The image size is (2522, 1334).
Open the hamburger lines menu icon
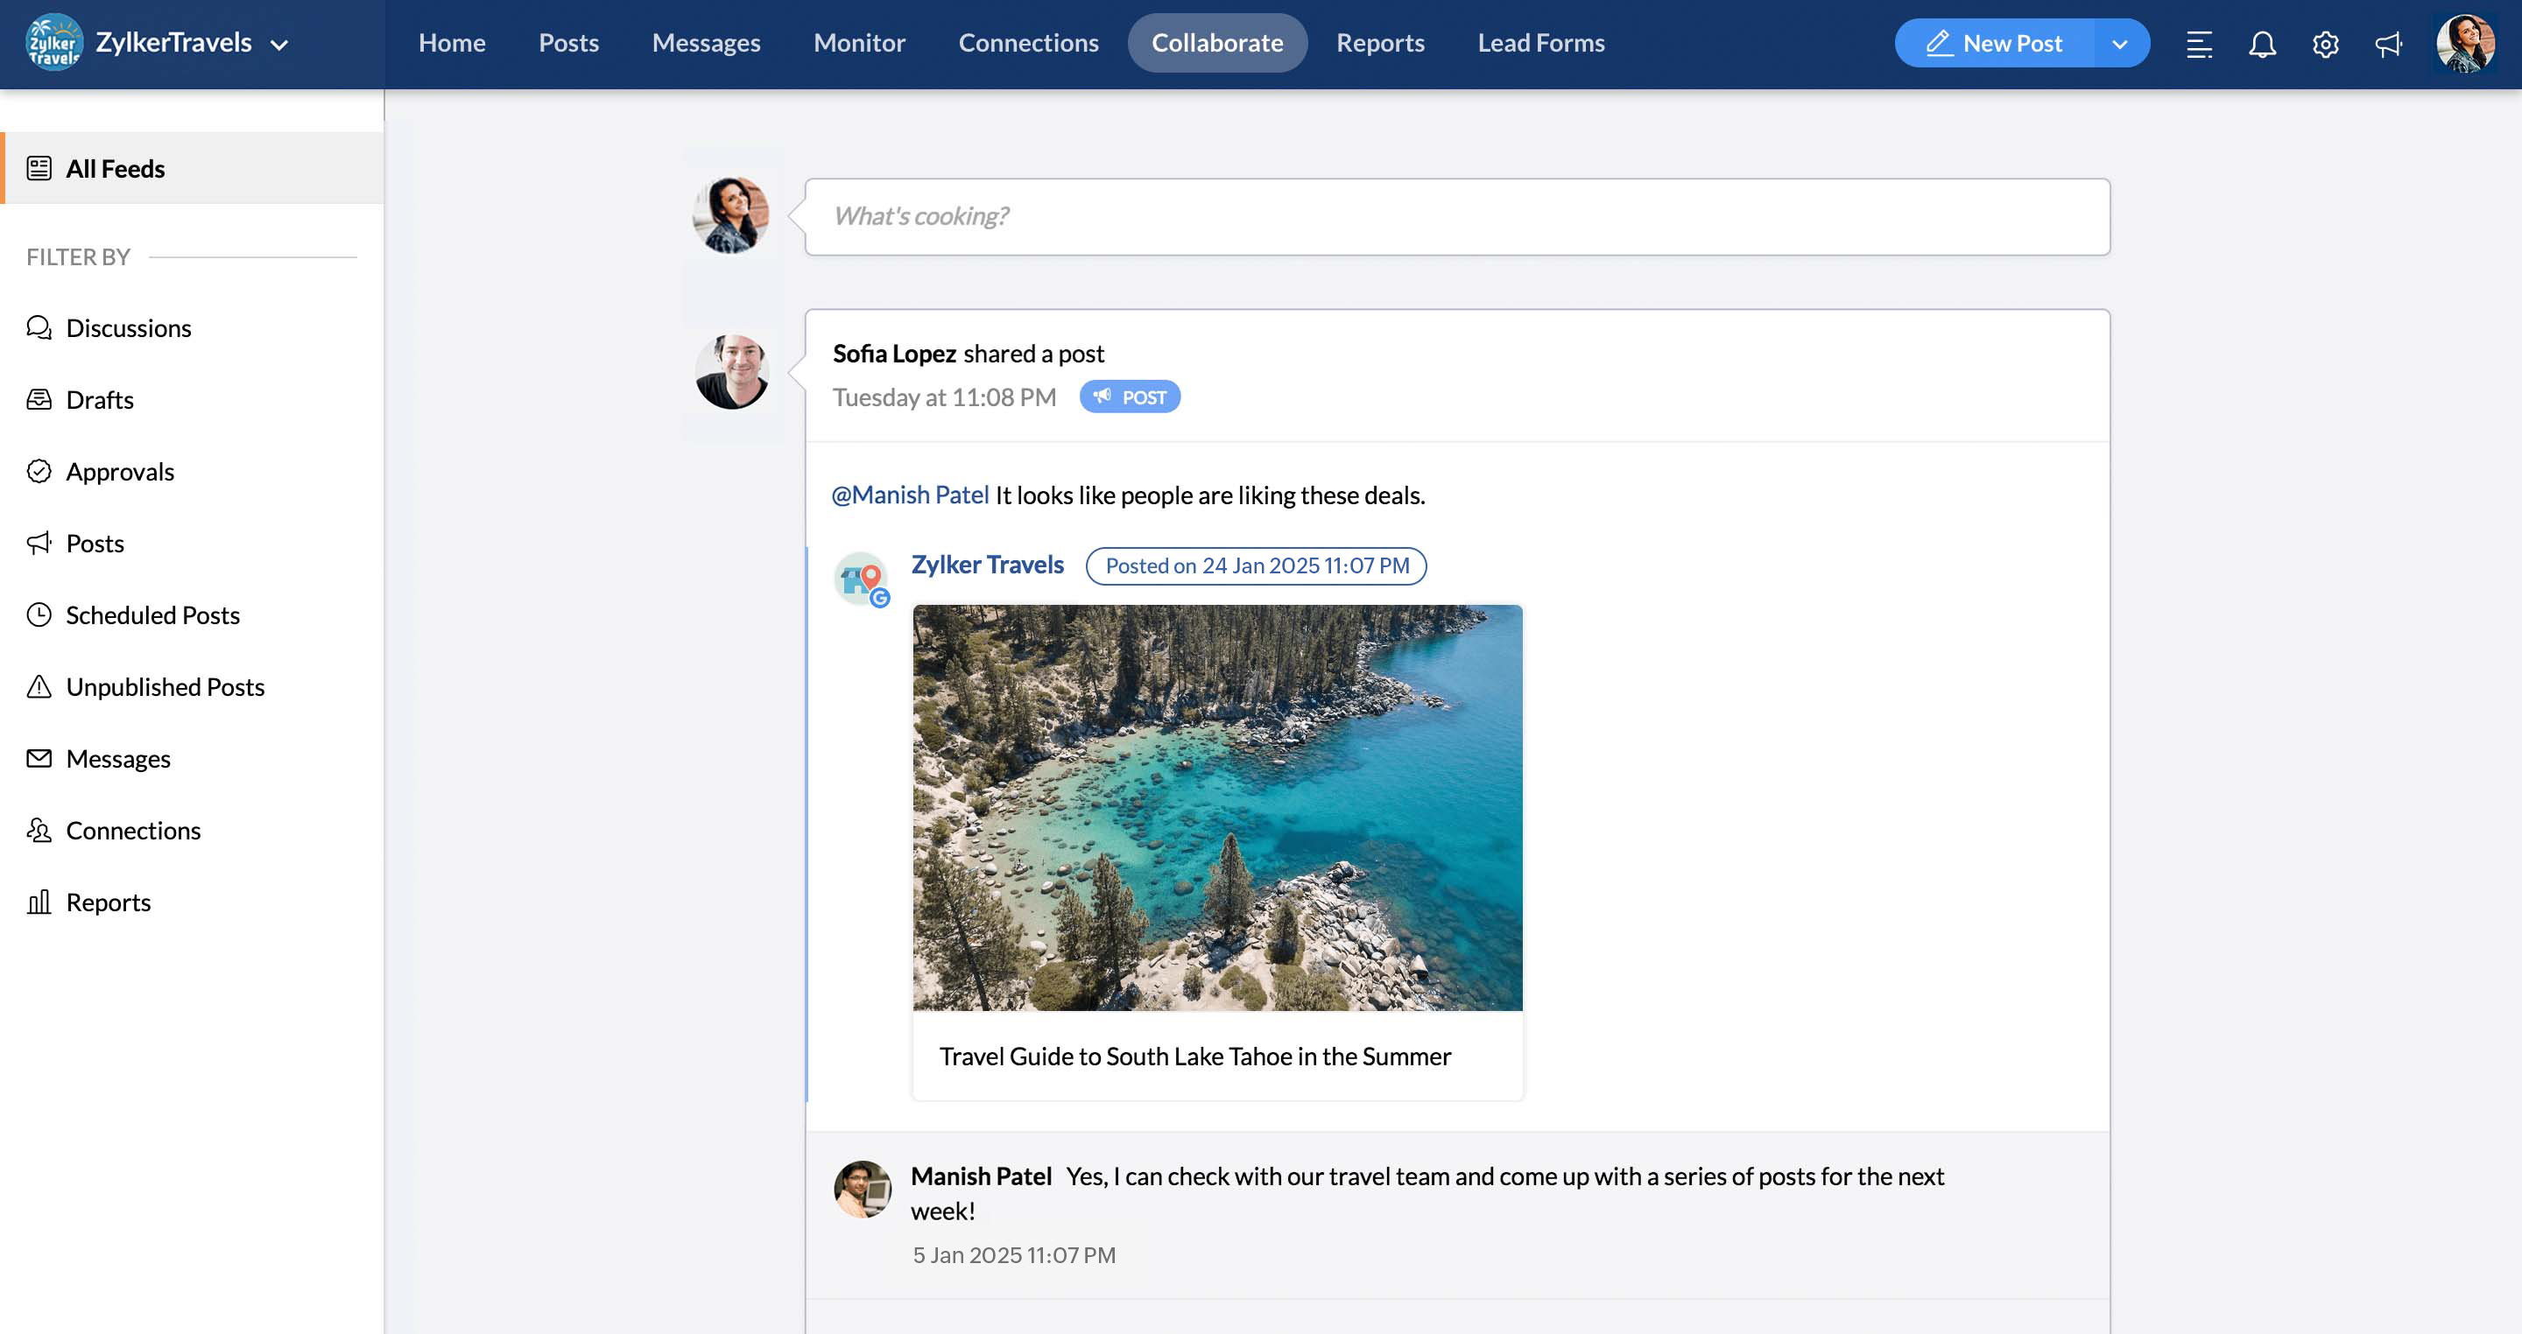[x=2199, y=44]
